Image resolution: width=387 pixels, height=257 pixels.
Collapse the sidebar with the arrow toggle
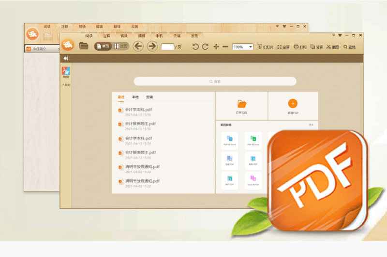tap(65, 58)
